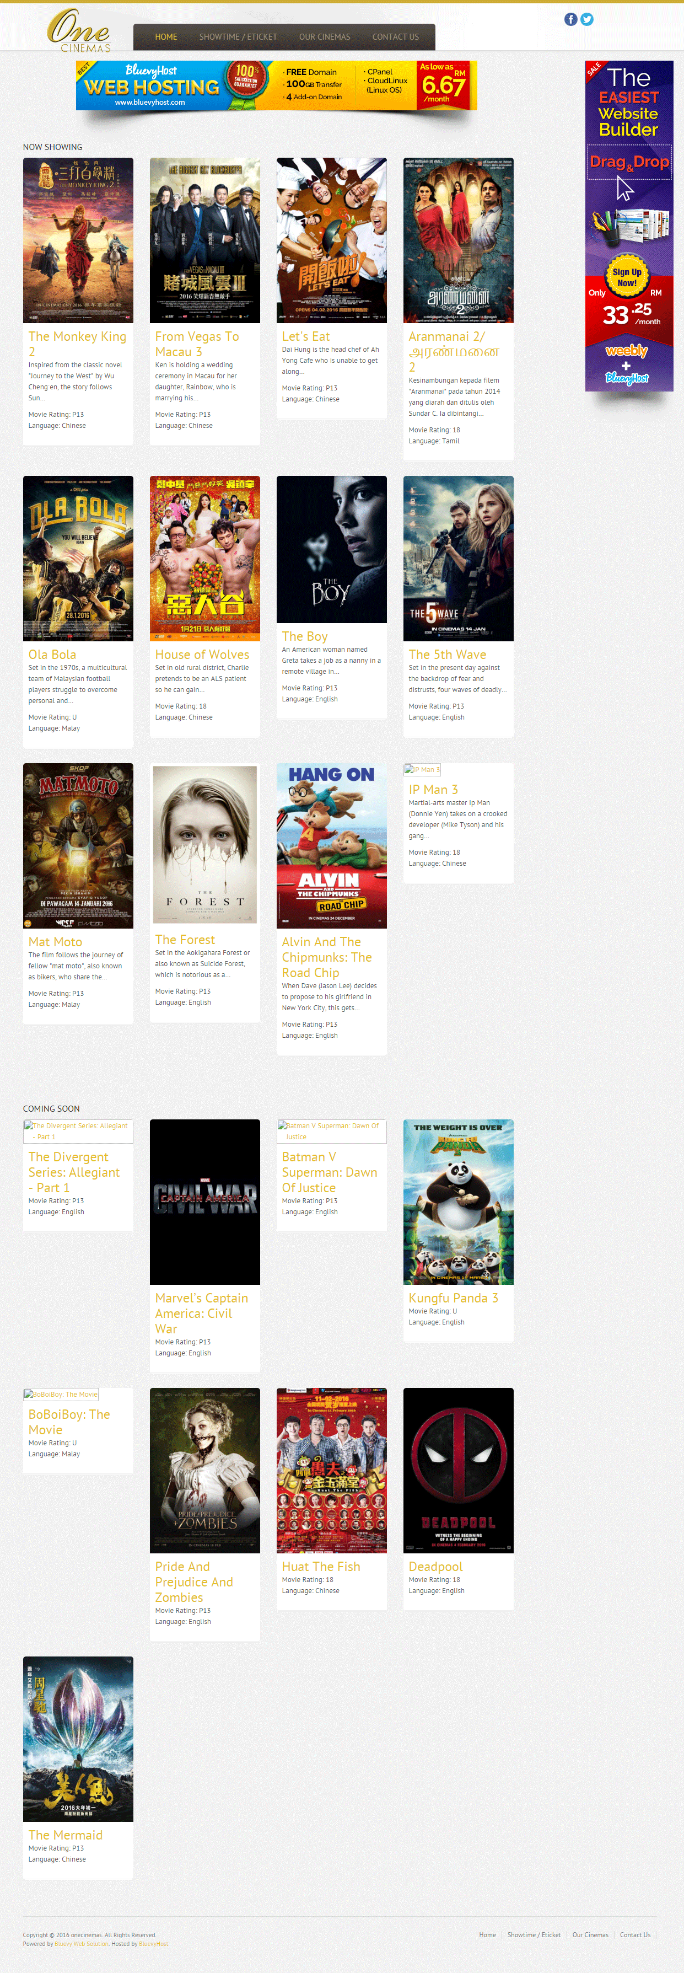Screen dimensions: 684x1973
Task: Open Contact Us in the top menu
Action: [395, 37]
